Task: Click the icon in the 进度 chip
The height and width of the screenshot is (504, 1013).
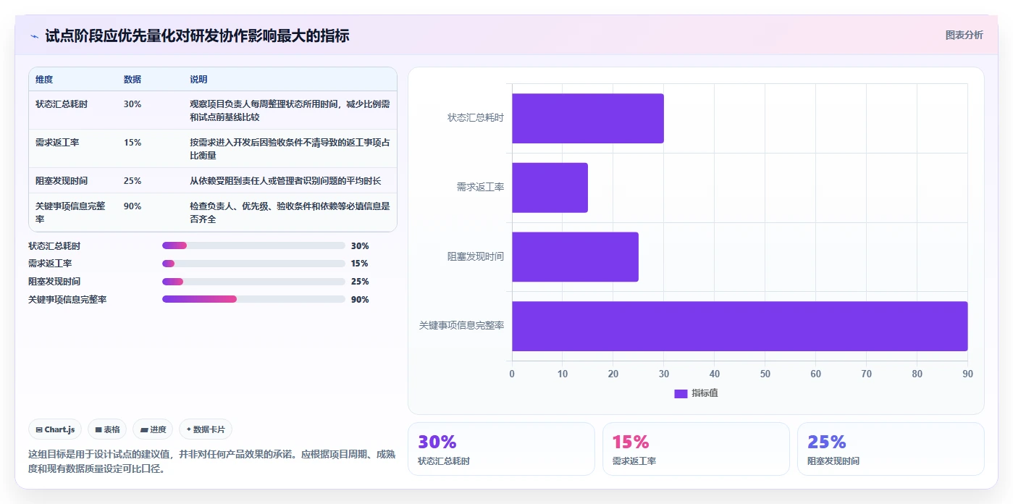Action: point(144,429)
